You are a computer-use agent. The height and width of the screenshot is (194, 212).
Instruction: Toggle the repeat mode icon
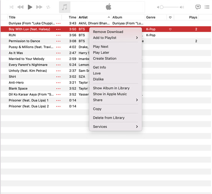[x=48, y=7]
